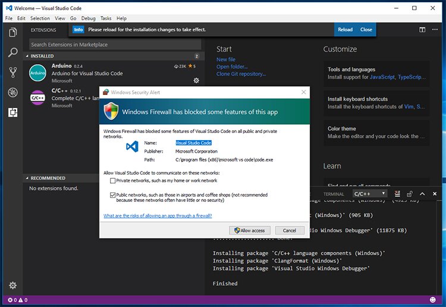This screenshot has width=446, height=307.
Task: Close the Windows Security Alert dialog
Action: pyautogui.click(x=303, y=92)
